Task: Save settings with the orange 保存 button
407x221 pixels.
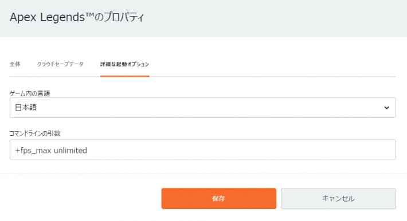Action: [219, 199]
